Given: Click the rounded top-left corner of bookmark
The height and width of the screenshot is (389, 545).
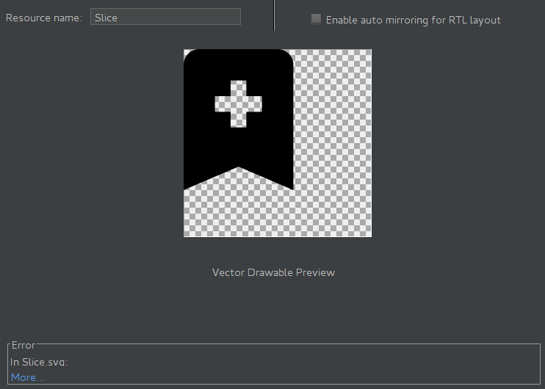Looking at the screenshot, I should (x=189, y=55).
